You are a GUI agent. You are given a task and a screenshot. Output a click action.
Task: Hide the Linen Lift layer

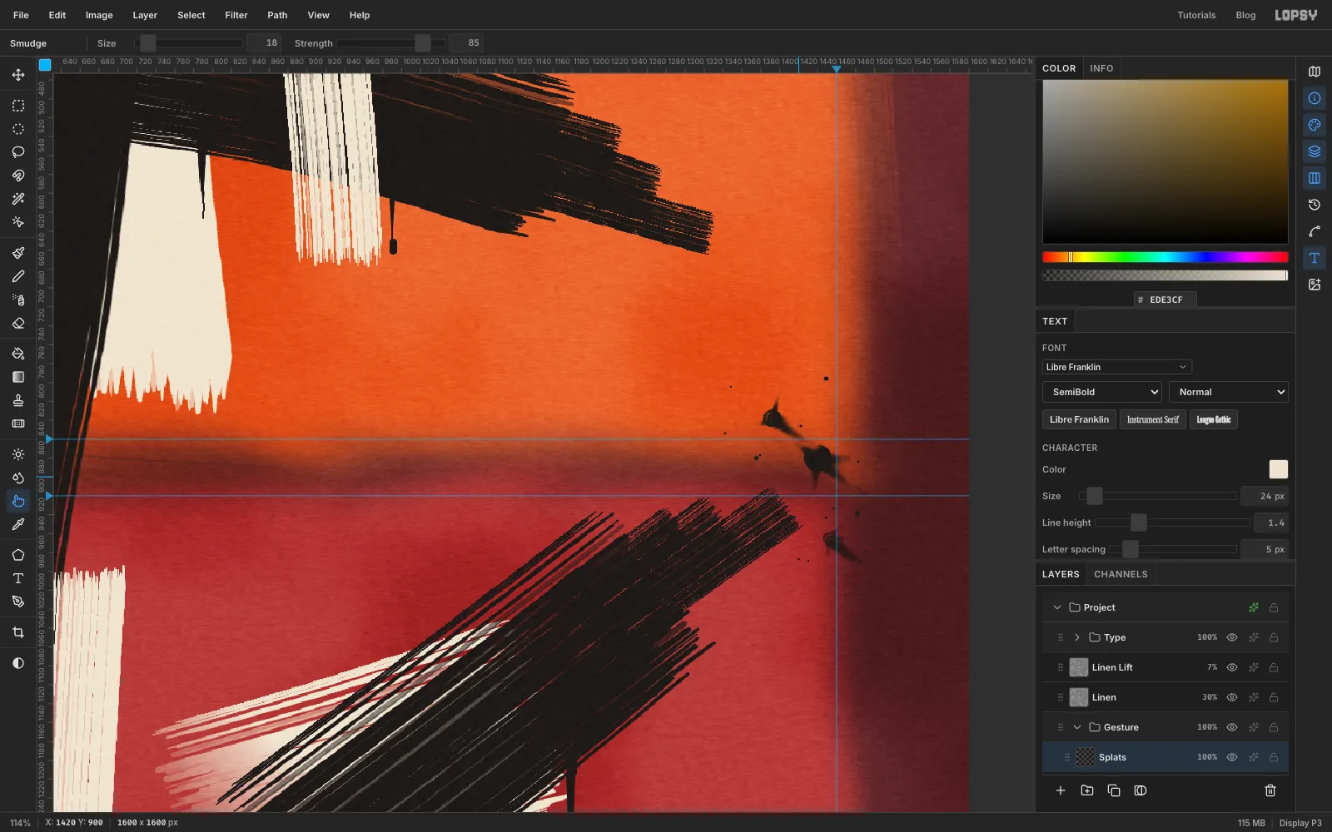click(1232, 667)
